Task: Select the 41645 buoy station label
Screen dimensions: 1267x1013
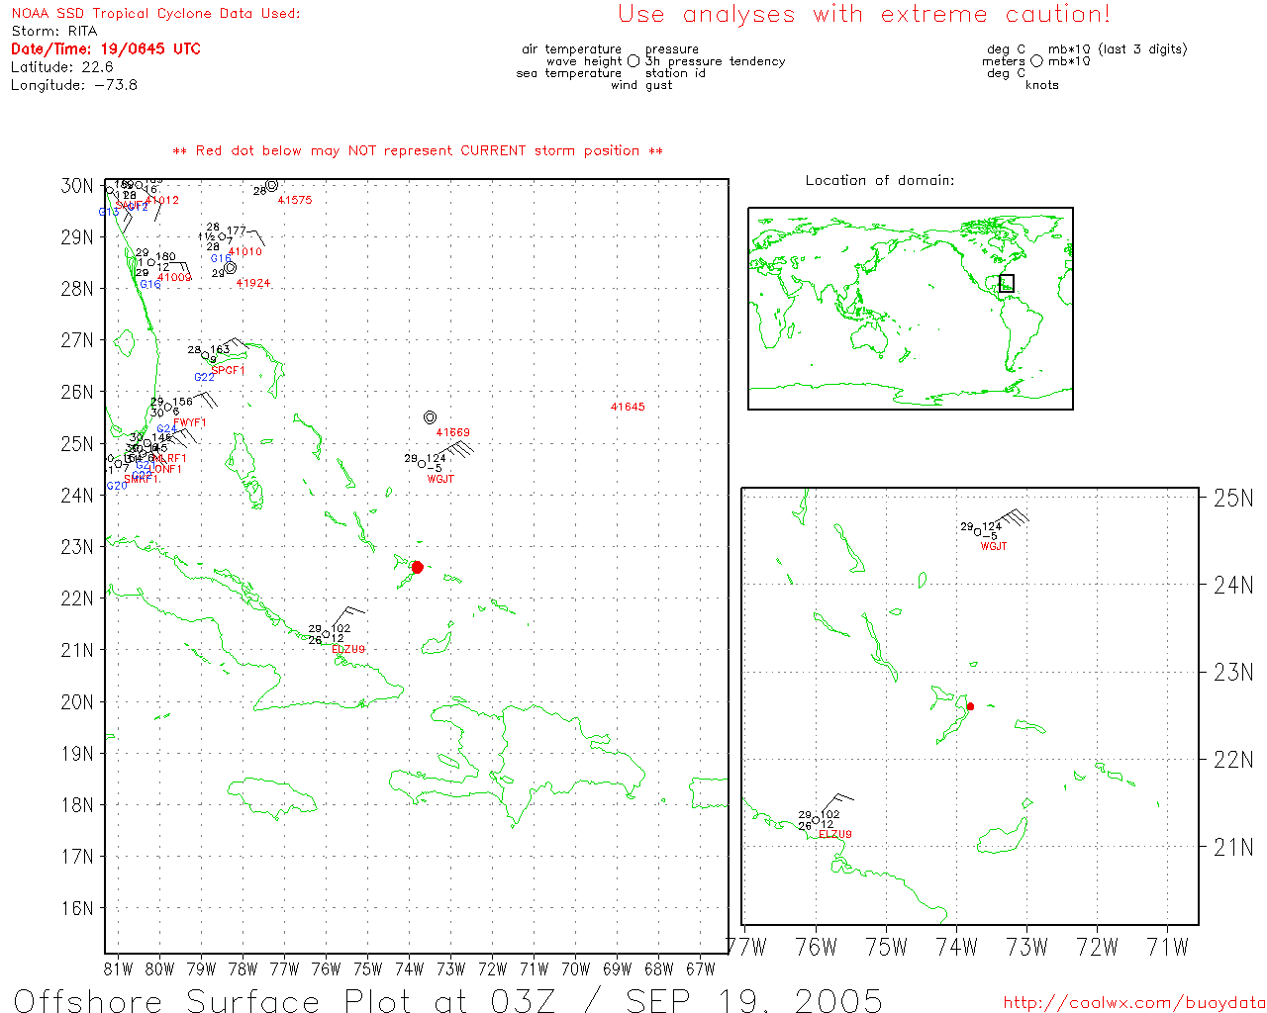Action: coord(628,407)
